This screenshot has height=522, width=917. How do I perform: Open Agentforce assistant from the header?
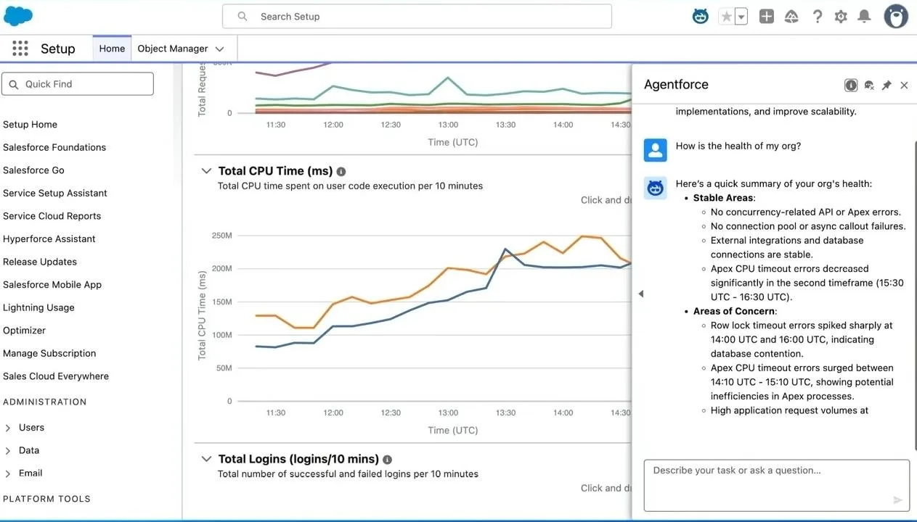click(x=700, y=17)
